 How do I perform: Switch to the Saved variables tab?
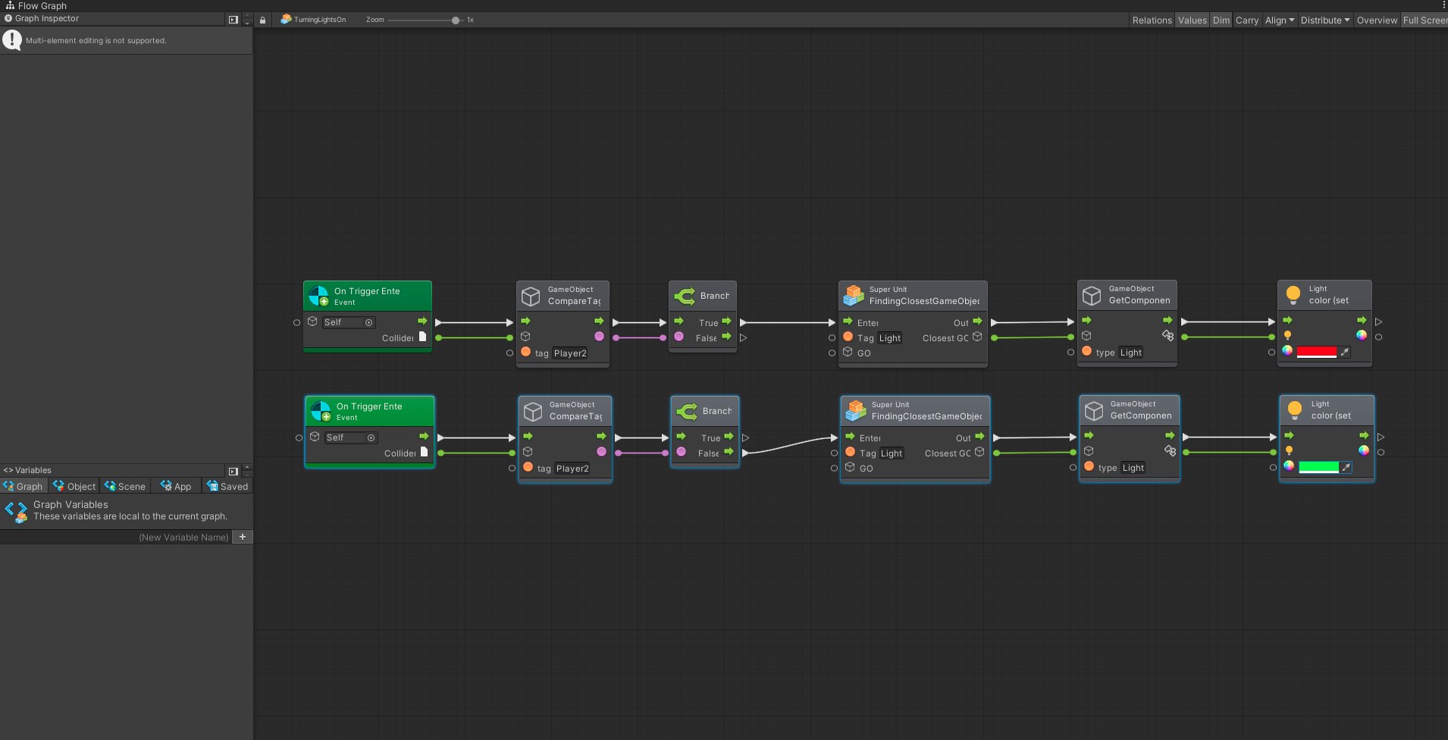click(x=227, y=486)
